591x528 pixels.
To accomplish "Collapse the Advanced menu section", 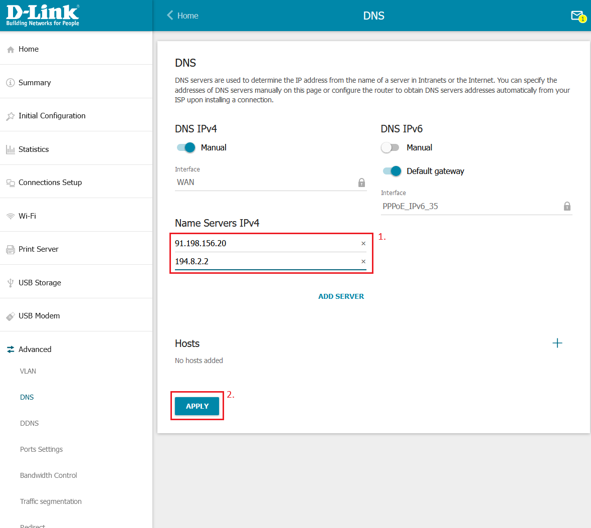I will pyautogui.click(x=35, y=349).
